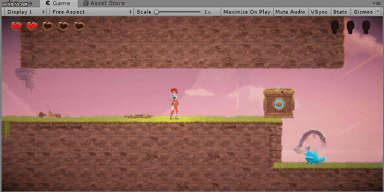Click the pressure plate on the grass
This screenshot has width=384, height=192.
tap(139, 116)
